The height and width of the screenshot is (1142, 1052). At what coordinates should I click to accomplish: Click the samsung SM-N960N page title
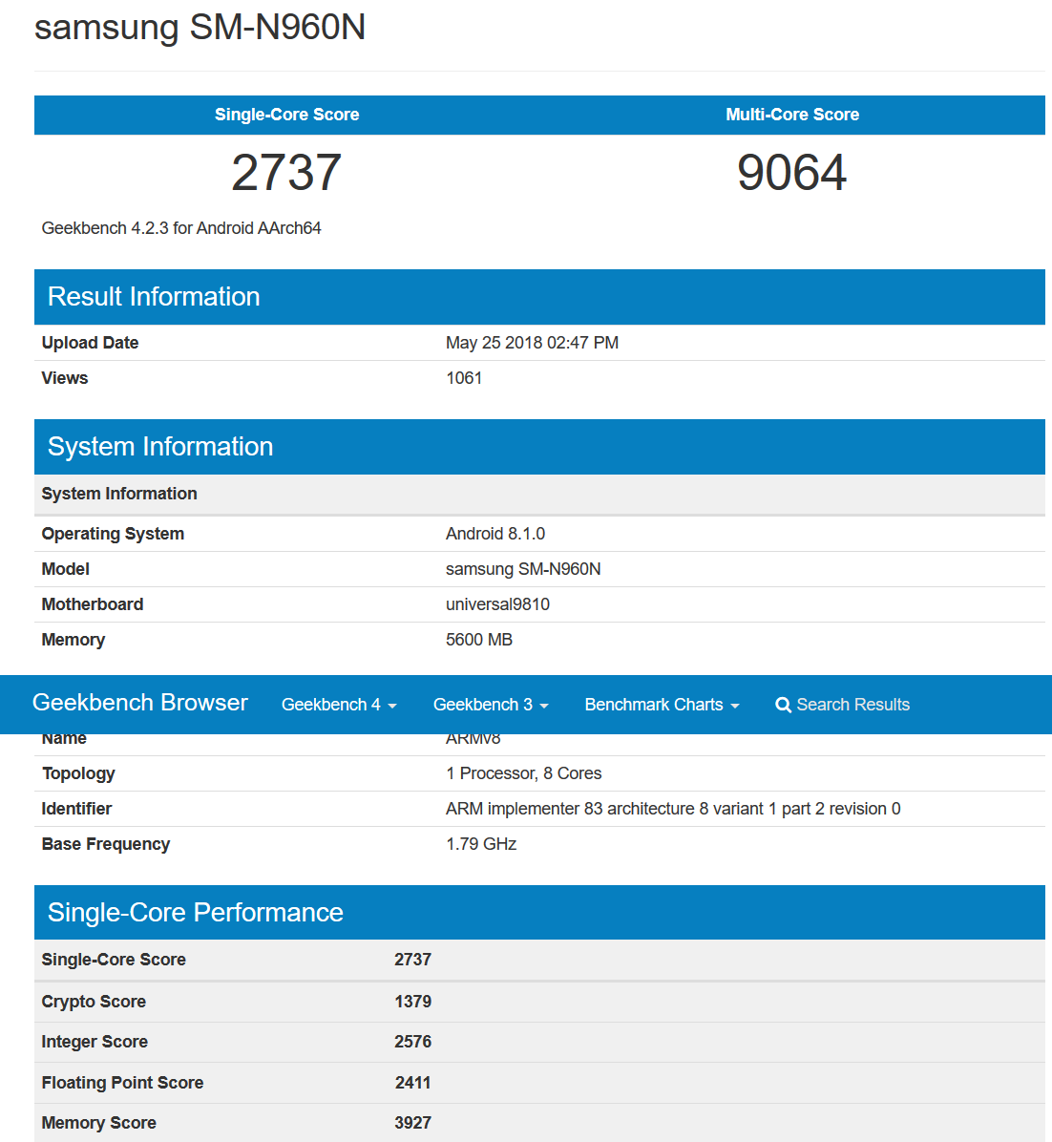200,28
